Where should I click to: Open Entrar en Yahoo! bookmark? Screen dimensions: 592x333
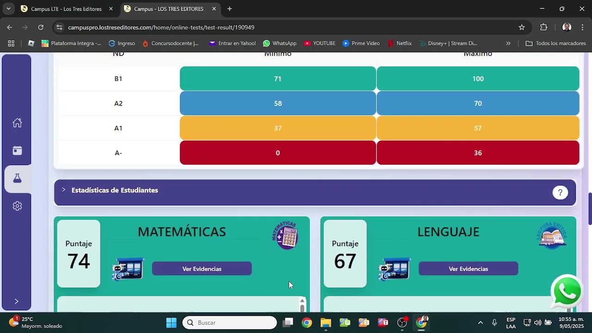(x=232, y=43)
